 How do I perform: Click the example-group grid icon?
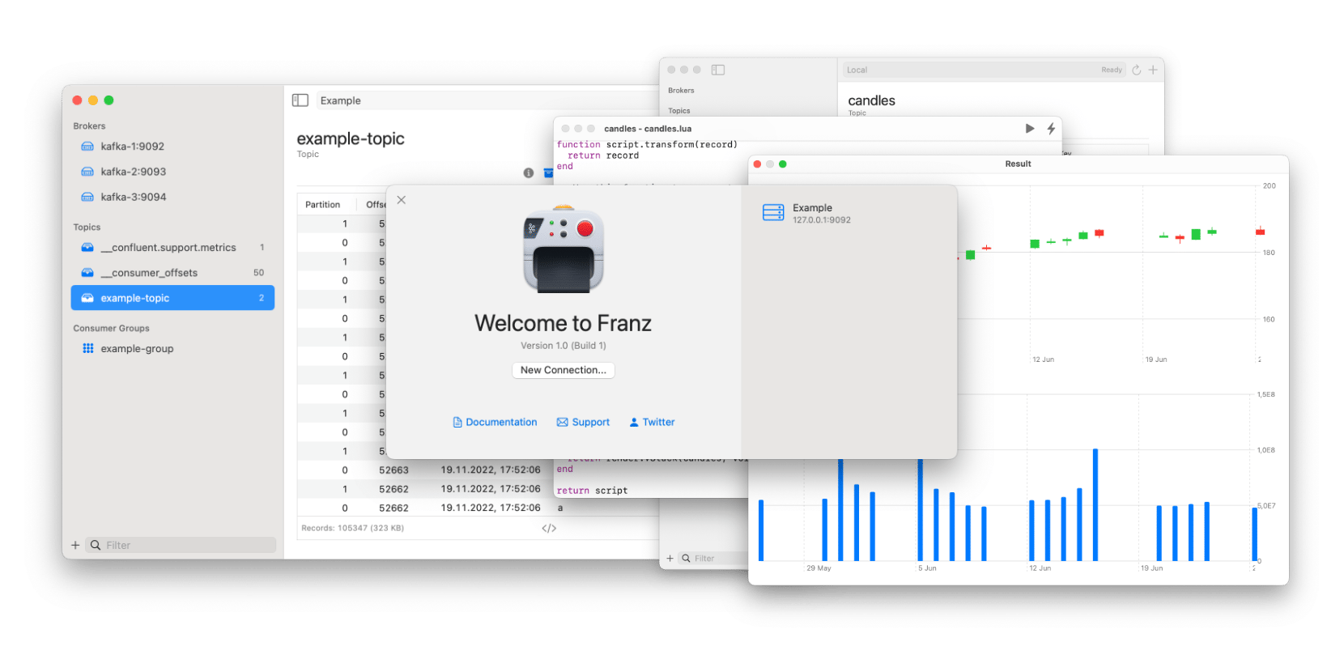click(x=88, y=349)
